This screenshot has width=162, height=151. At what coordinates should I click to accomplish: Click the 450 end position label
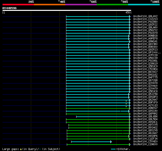click(128, 12)
